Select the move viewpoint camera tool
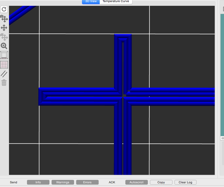 pyautogui.click(x=4, y=19)
